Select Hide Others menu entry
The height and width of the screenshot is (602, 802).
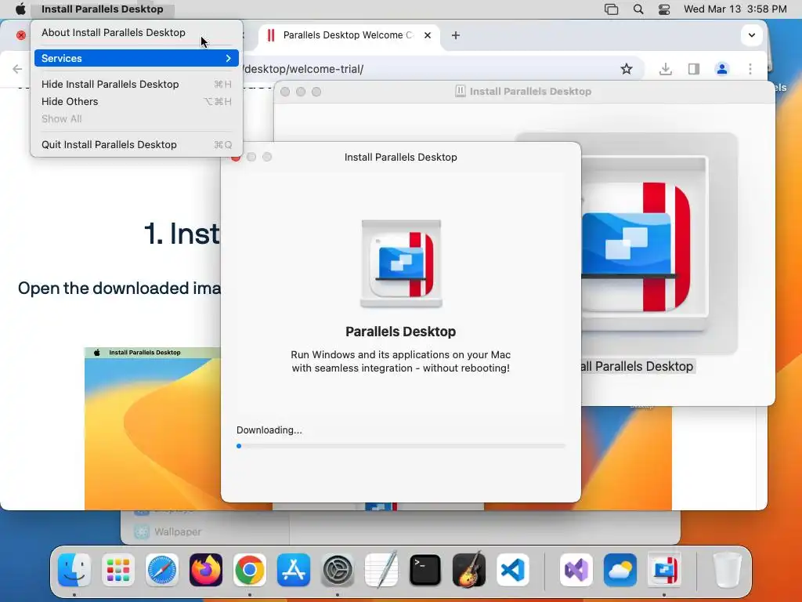tap(136, 101)
